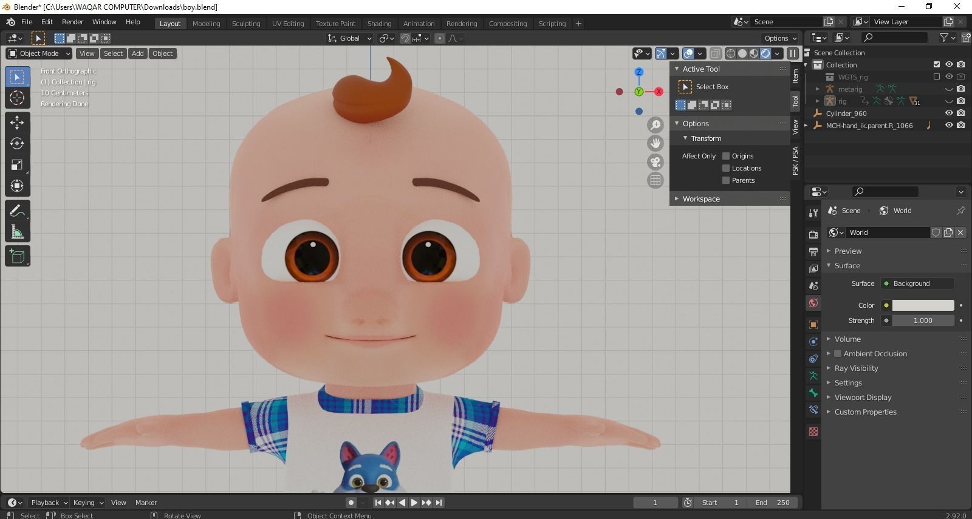Open the Tool properties wrench tab

tap(813, 212)
